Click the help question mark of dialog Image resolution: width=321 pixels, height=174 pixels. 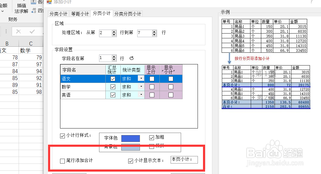[311, 2]
